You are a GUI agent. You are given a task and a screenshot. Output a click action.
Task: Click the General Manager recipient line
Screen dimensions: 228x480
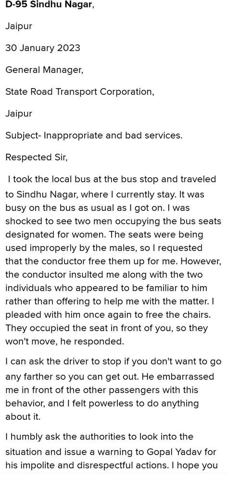tap(44, 70)
